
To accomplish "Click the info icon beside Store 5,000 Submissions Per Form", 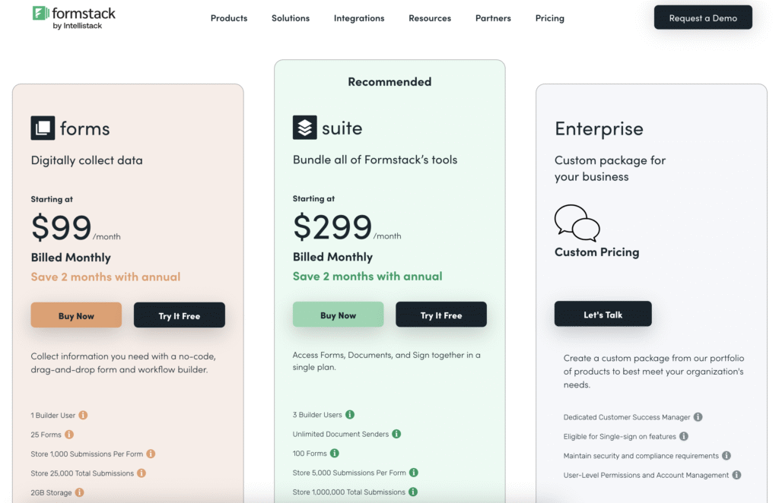I will pyautogui.click(x=414, y=472).
